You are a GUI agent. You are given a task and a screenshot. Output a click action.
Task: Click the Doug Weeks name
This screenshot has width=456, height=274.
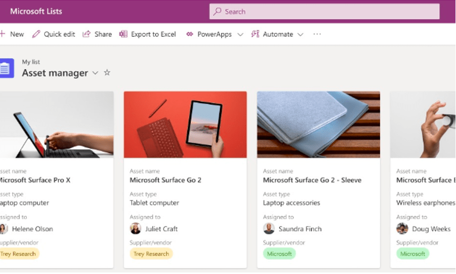431,229
